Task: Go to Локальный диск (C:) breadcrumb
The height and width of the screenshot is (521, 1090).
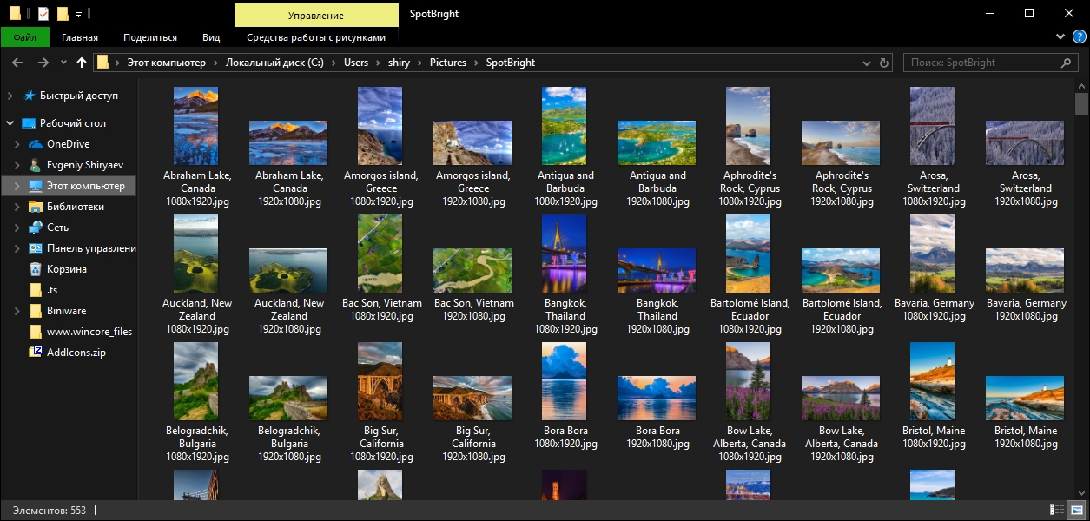Action: pos(275,63)
